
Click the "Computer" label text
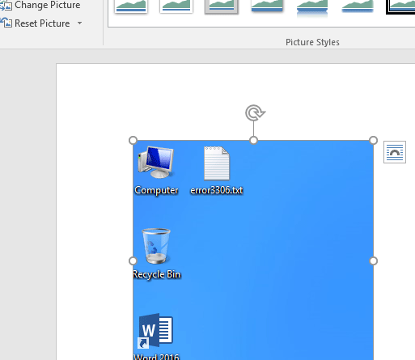(x=156, y=191)
